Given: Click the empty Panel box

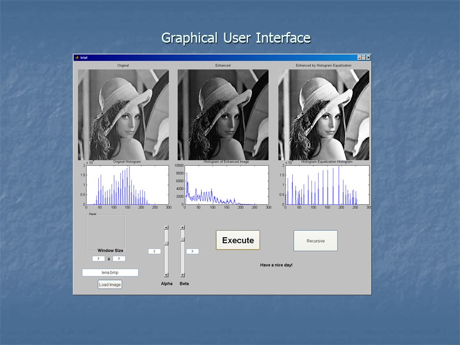Looking at the screenshot, I should tap(105, 232).
